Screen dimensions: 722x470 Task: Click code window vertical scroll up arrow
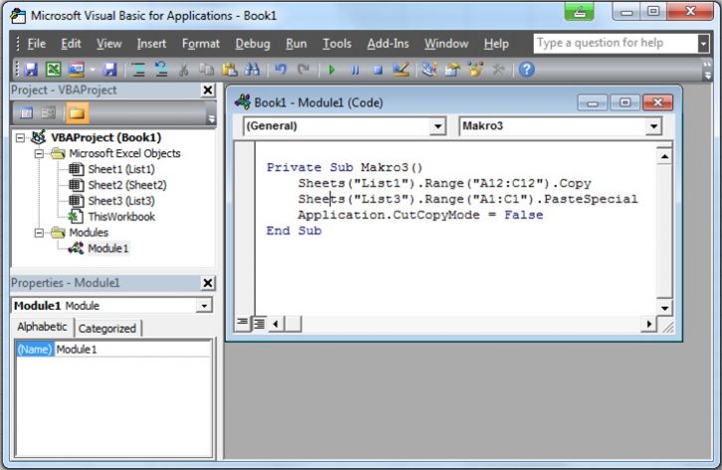(664, 157)
